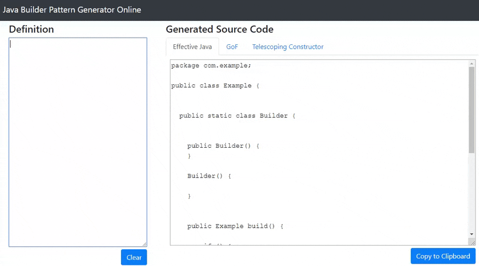Open the Telescoping Constructor tab
Image resolution: width=479 pixels, height=266 pixels.
pyautogui.click(x=287, y=47)
